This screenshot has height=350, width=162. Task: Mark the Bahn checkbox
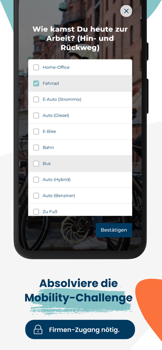click(36, 148)
